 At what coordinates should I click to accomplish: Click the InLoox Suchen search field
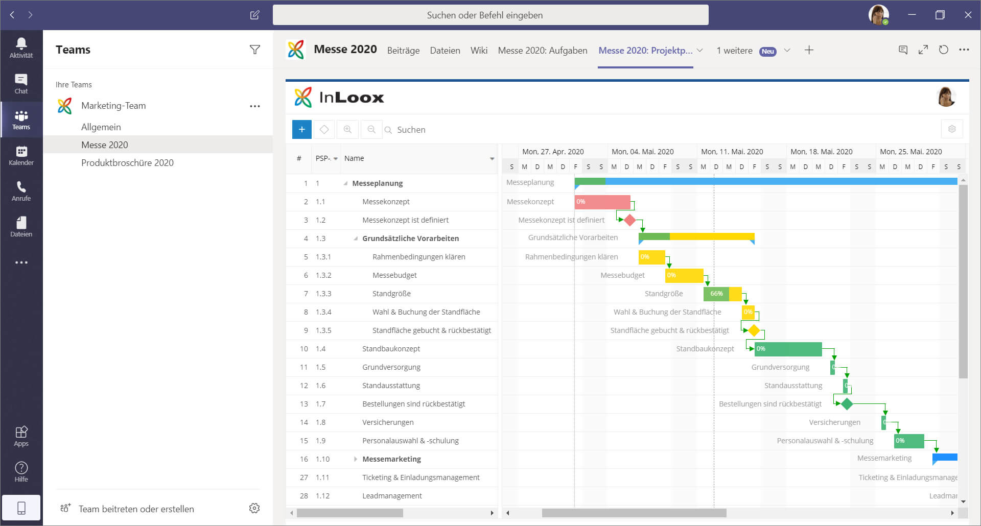click(x=411, y=130)
